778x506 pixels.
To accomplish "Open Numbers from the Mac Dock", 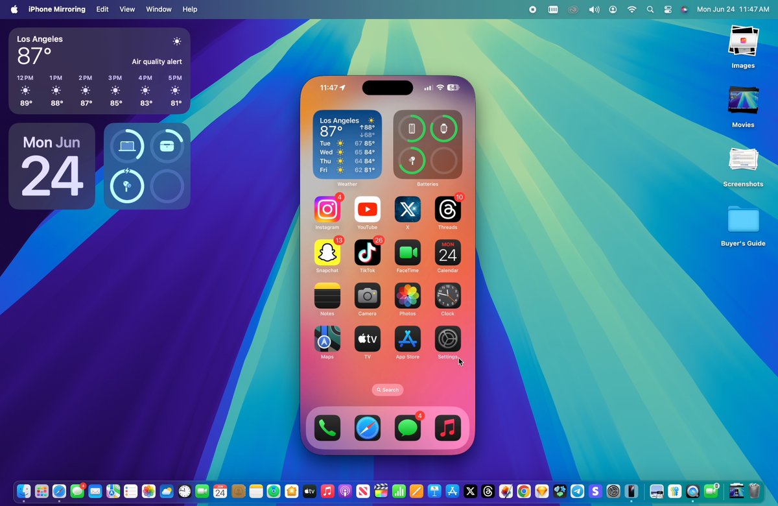I will (399, 491).
